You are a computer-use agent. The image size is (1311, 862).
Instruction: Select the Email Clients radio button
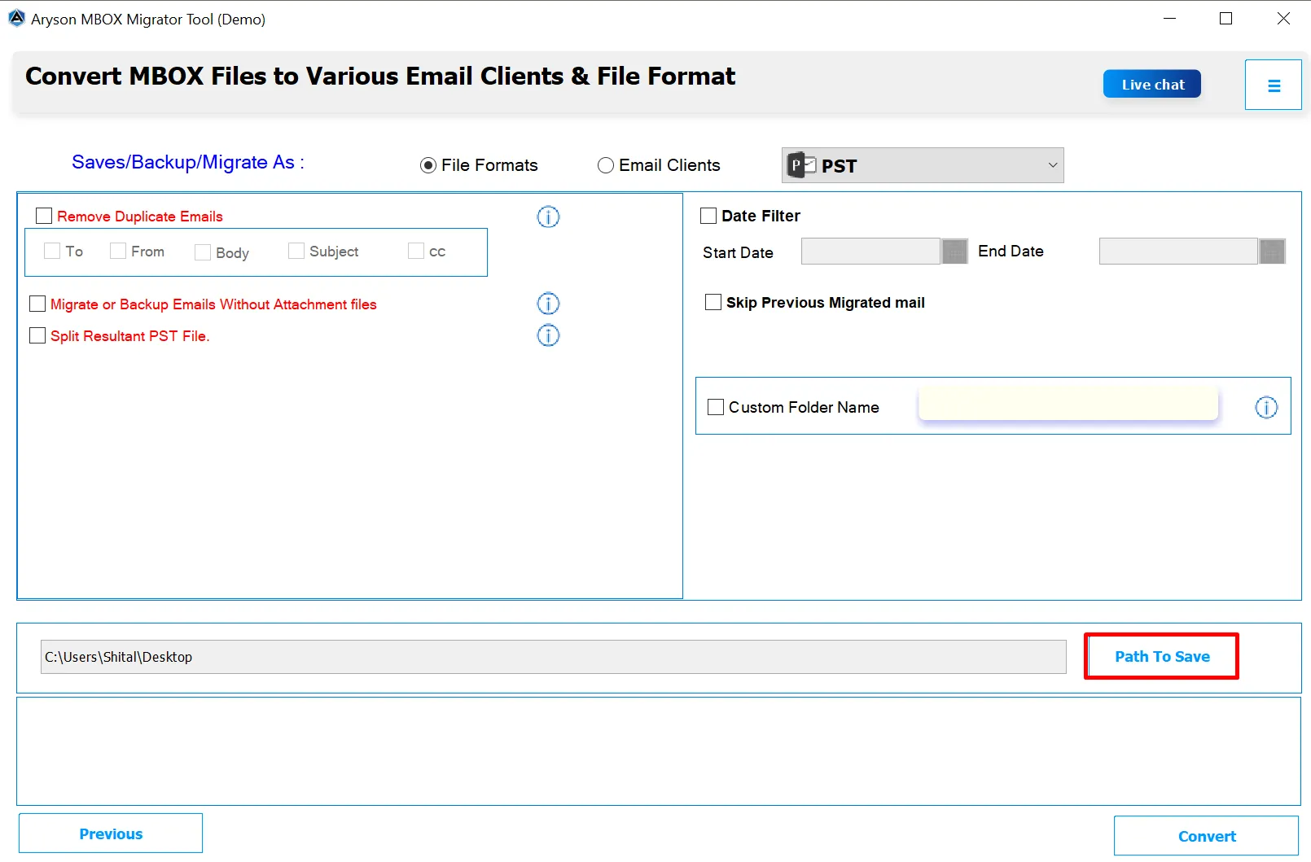606,164
